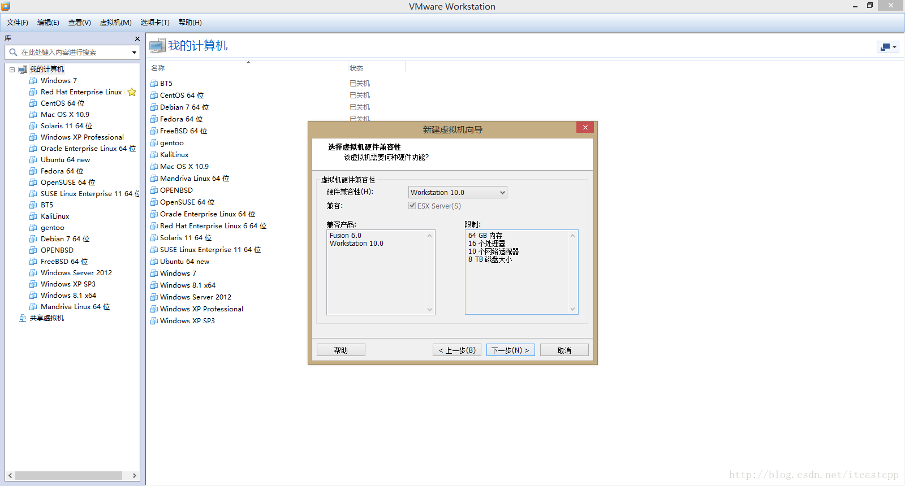This screenshot has width=905, height=486.
Task: Click the Windows XP Professional icon in library tree
Action: tap(33, 137)
